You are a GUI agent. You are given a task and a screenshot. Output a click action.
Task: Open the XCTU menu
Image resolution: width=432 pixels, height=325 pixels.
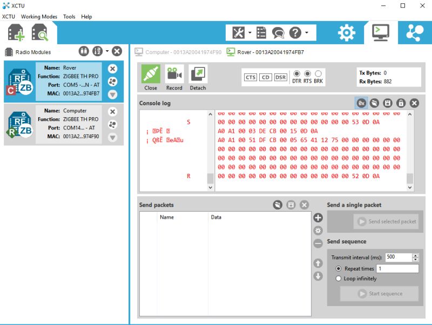(x=9, y=17)
